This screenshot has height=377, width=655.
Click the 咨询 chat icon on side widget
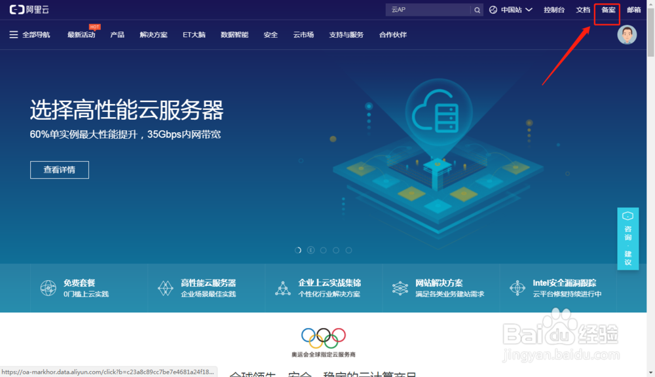click(x=627, y=216)
